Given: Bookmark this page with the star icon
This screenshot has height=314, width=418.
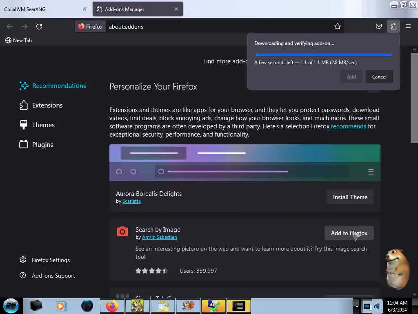Looking at the screenshot, I should click(x=338, y=26).
